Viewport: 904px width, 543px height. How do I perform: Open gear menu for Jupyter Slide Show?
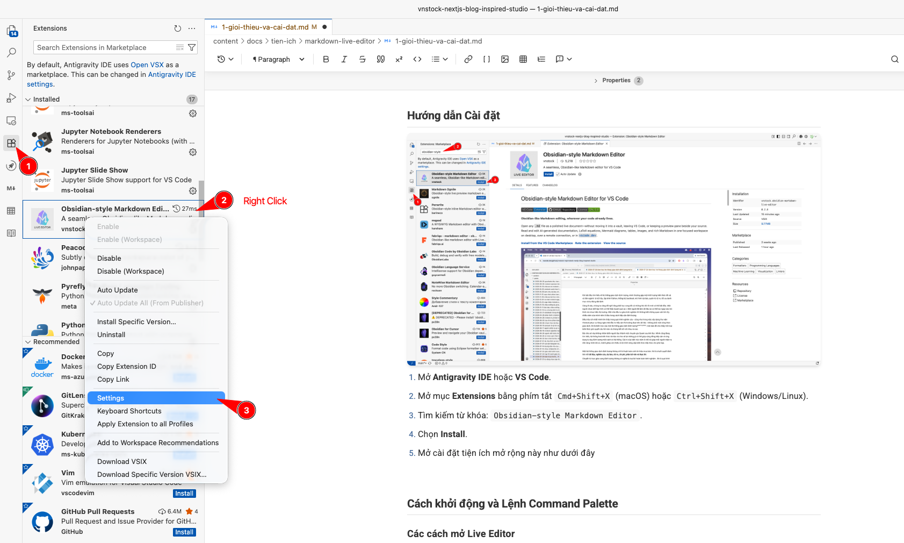pyautogui.click(x=193, y=191)
